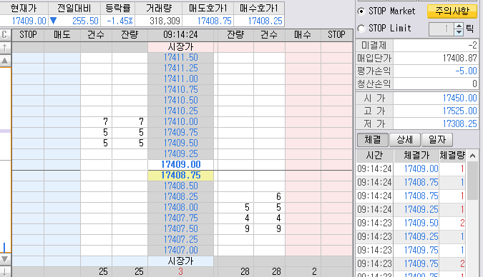Click the 시가 value 17450.00
Image resolution: width=483 pixels, height=277 pixels.
click(460, 98)
